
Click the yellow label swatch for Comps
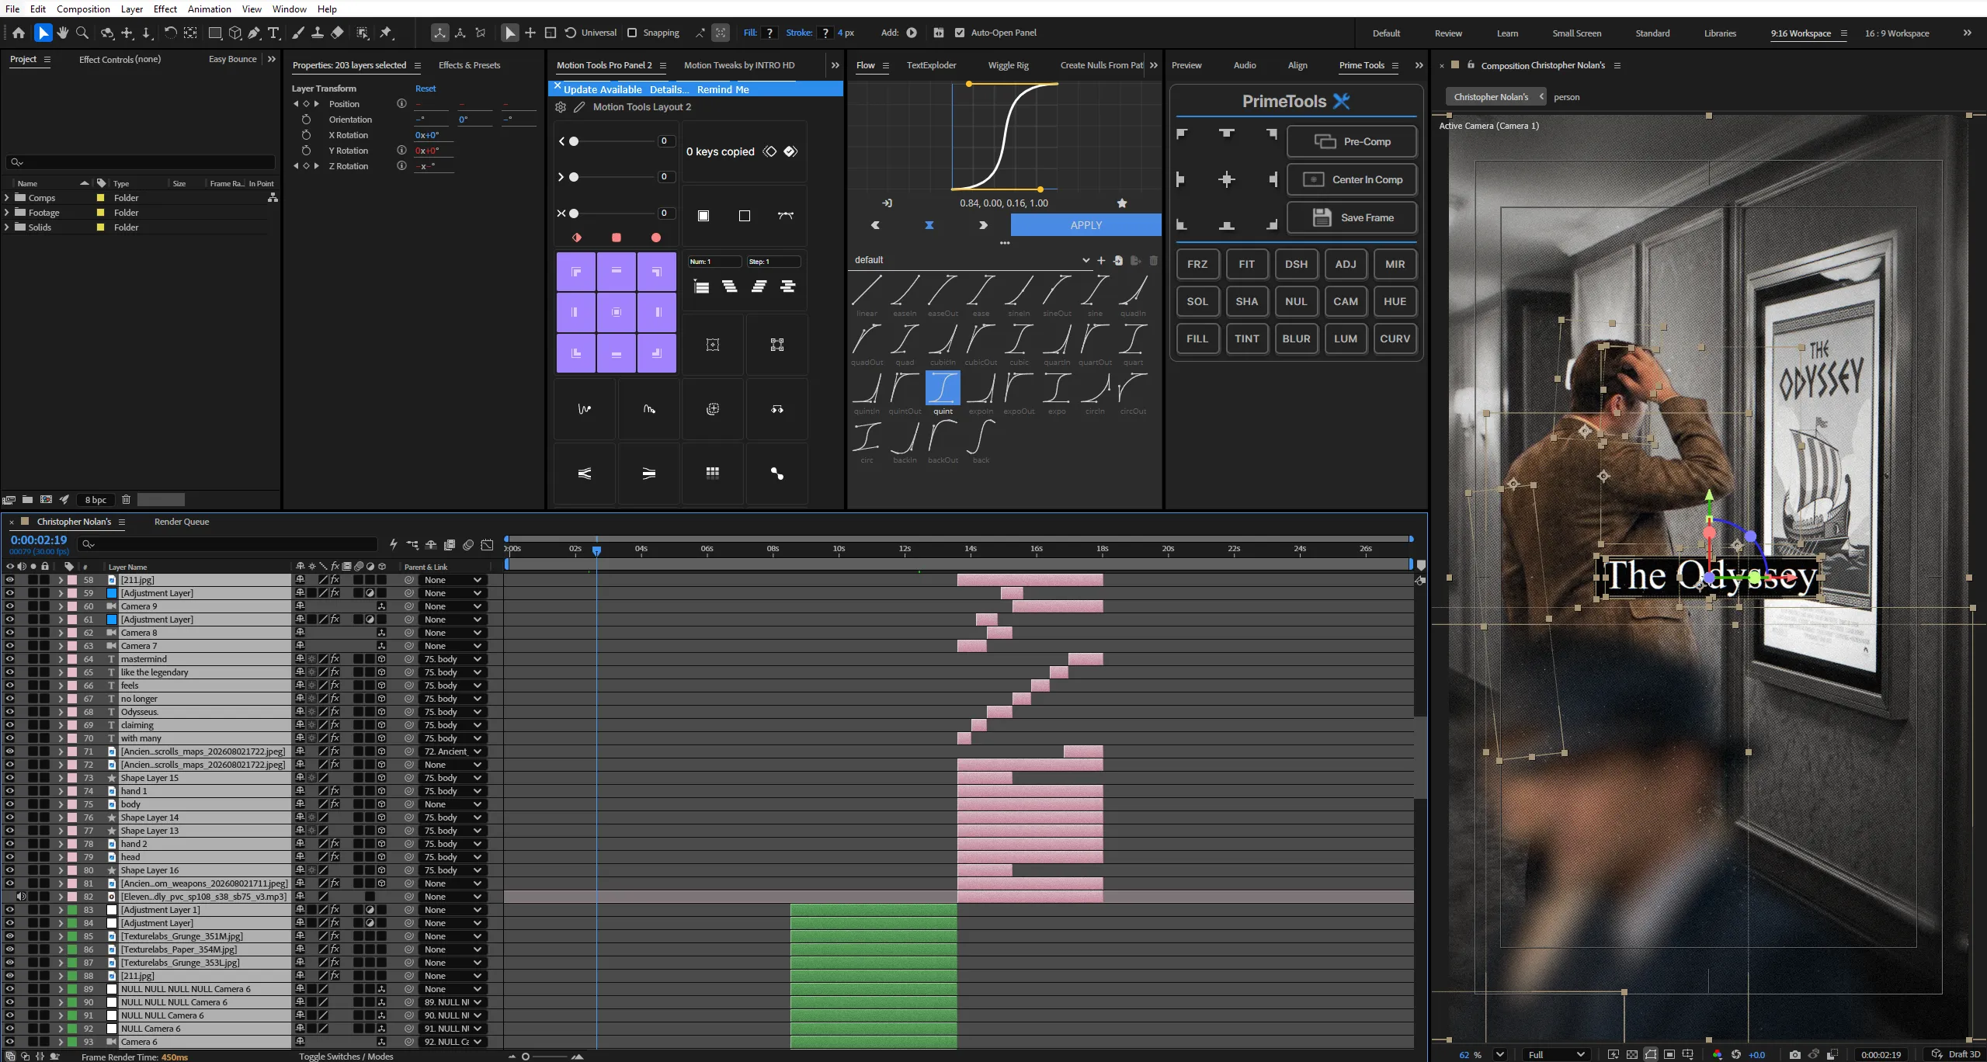100,198
